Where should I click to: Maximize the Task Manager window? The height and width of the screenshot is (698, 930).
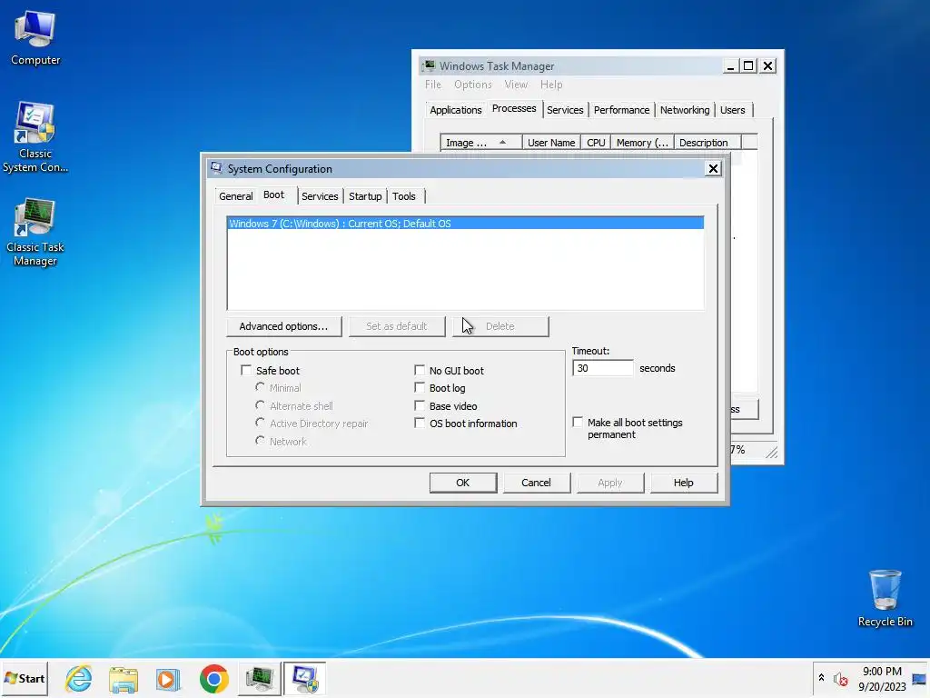click(748, 65)
